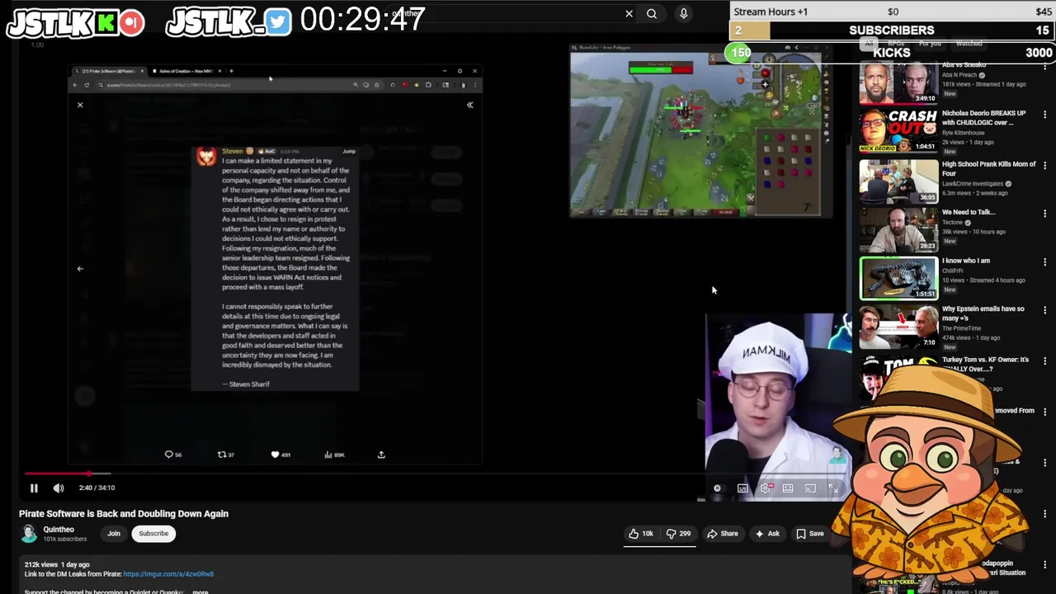Click title 'High School Prank Kills Mom of Four'
1056x594 pixels.
coord(988,168)
